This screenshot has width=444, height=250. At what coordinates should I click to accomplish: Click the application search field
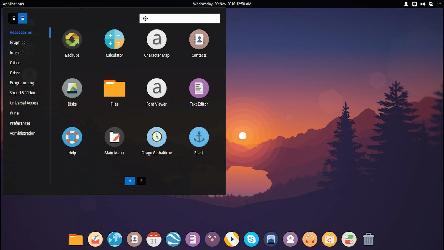[x=180, y=18]
